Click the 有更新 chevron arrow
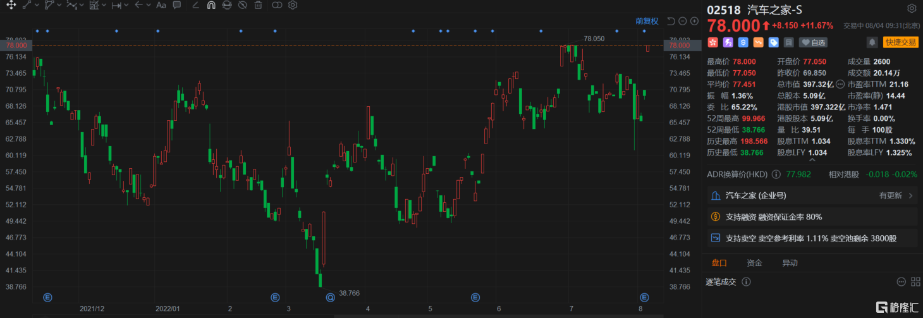The image size is (923, 318). [x=911, y=196]
